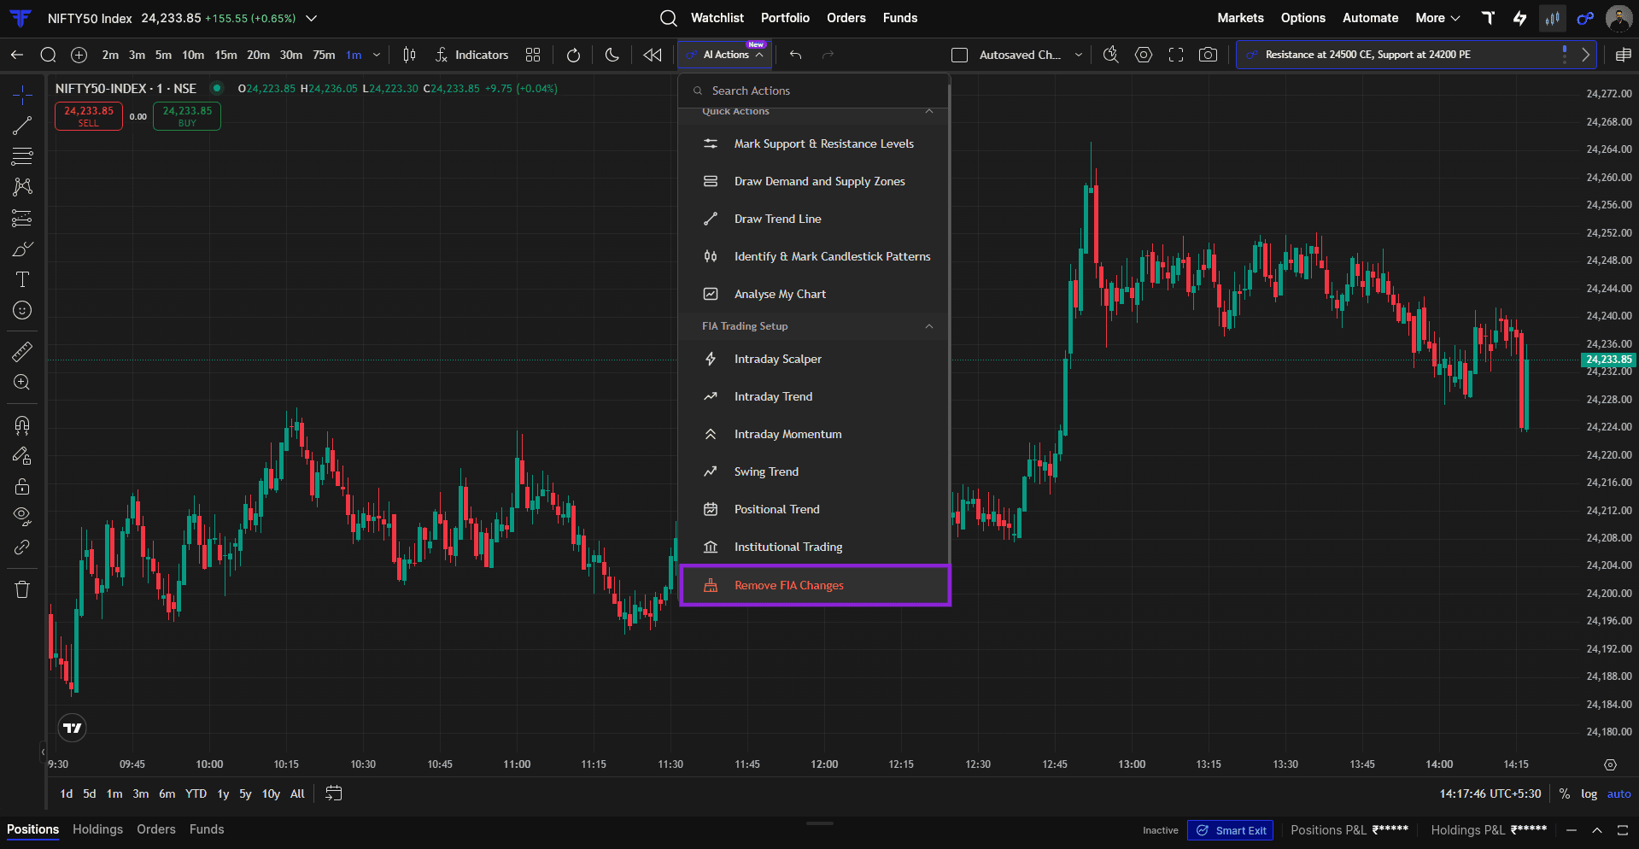Expand the Resistance alert banner with right chevron
Image resolution: width=1639 pixels, height=849 pixels.
(x=1585, y=55)
